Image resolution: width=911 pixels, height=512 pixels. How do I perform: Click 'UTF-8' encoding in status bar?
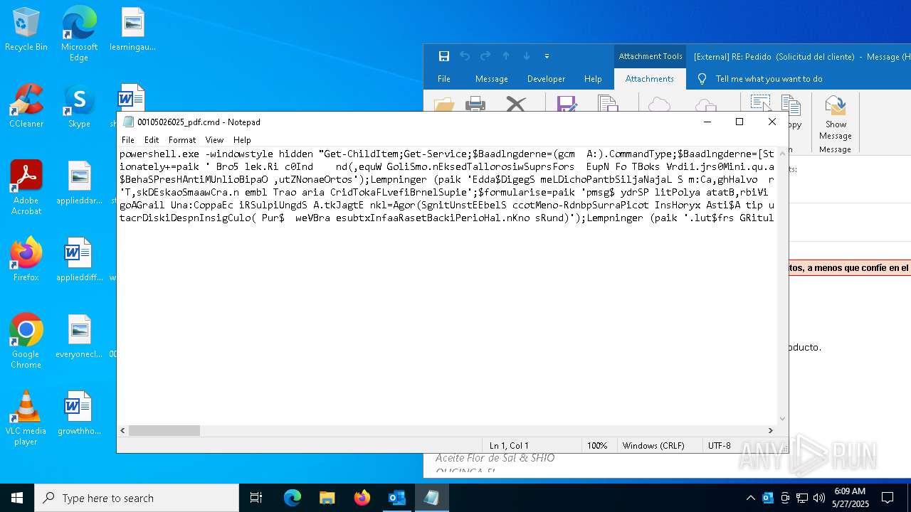(x=720, y=446)
